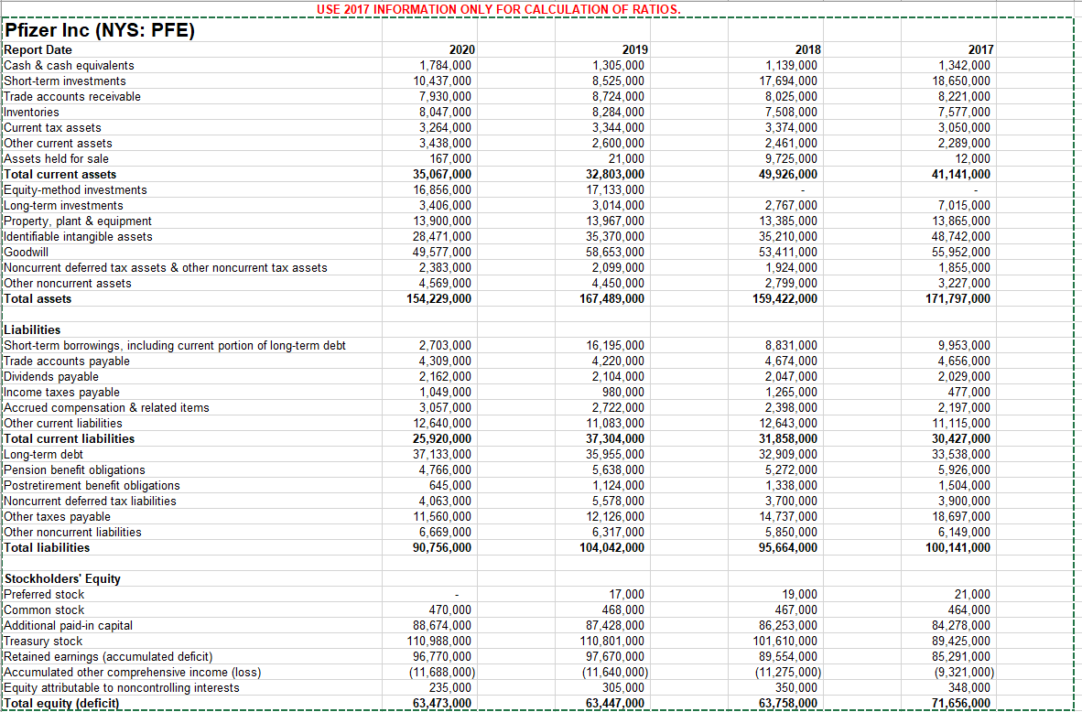1082x712 pixels.
Task: Select the Preferred stock label
Action: [44, 595]
